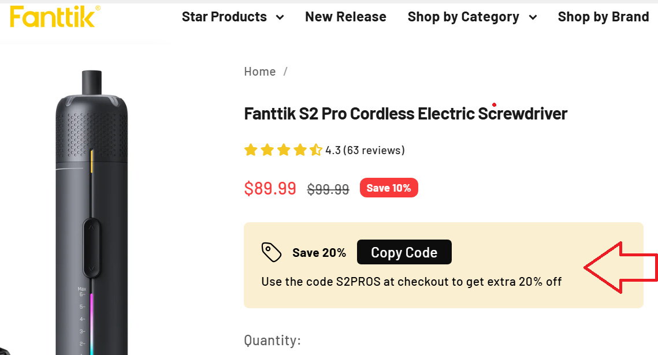Go to Shop by Brand
658x355 pixels.
[603, 17]
